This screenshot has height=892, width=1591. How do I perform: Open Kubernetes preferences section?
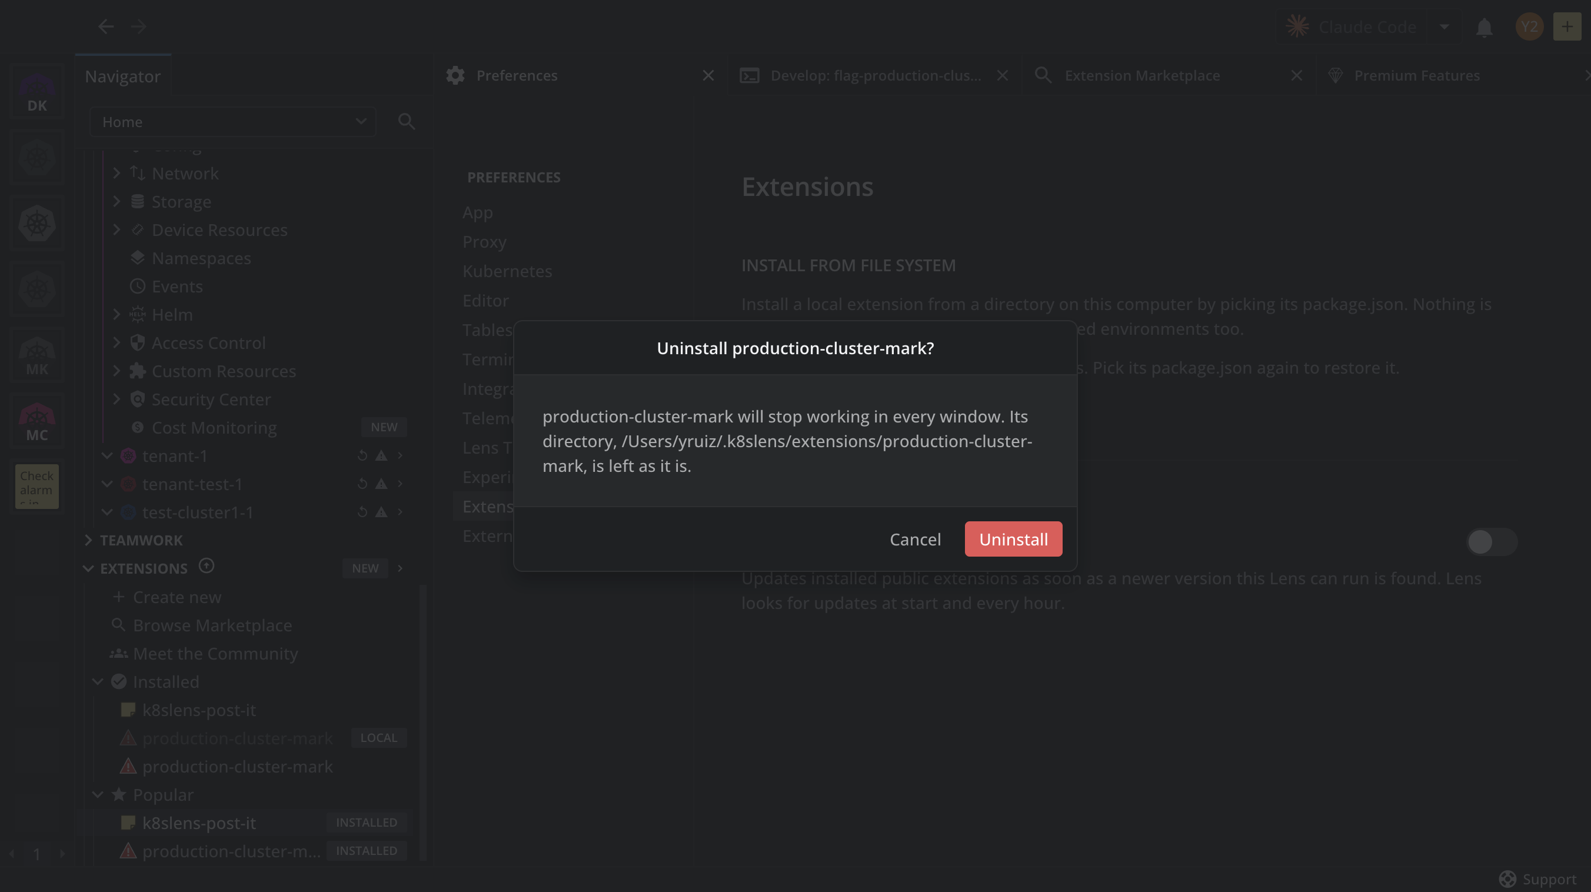click(507, 271)
